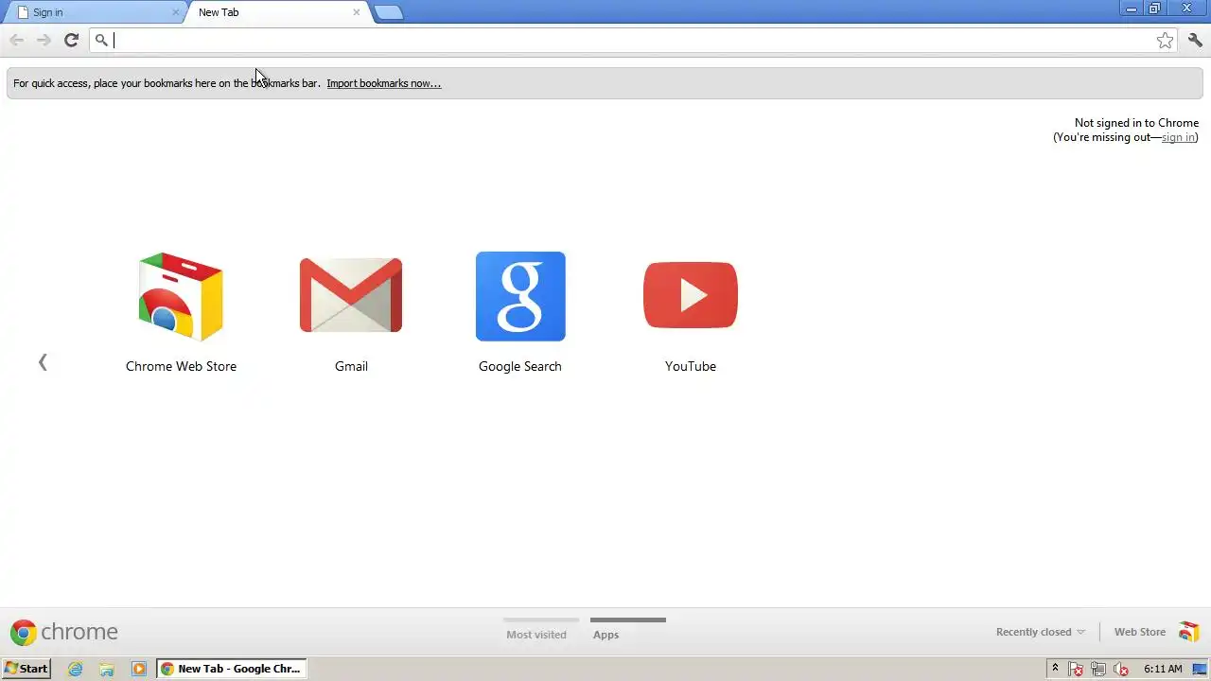
Task: Launch Windows Media Player from taskbar
Action: [139, 669]
